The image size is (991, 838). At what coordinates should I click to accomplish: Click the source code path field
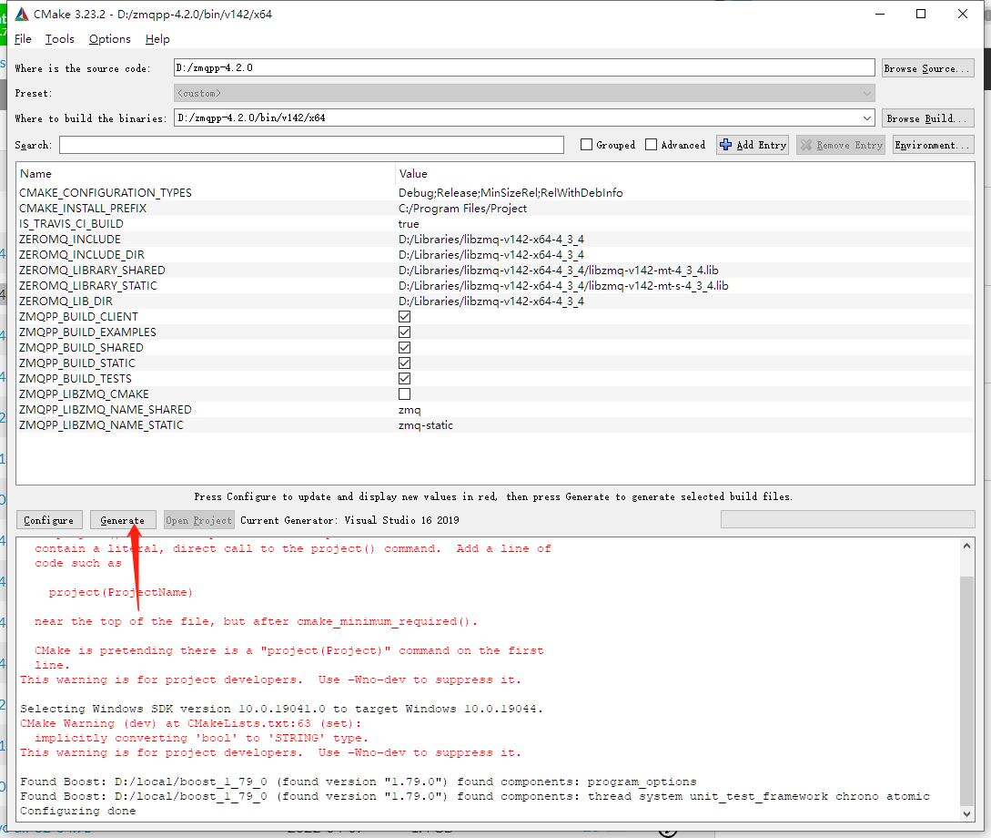[x=524, y=67]
